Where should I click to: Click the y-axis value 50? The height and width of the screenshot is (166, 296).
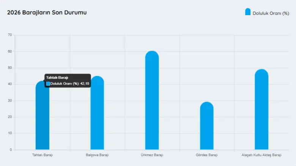(x=10, y=68)
